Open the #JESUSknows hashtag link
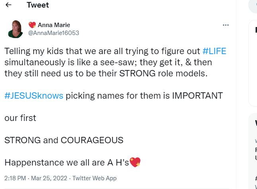Image resolution: width=257 pixels, height=189 pixels. click(x=34, y=96)
